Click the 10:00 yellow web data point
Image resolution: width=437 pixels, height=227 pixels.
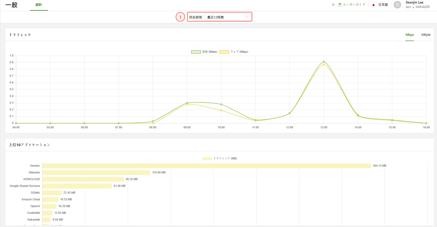pos(221,110)
